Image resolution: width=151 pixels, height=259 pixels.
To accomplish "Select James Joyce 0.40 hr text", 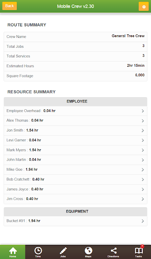I will pos(25,189).
